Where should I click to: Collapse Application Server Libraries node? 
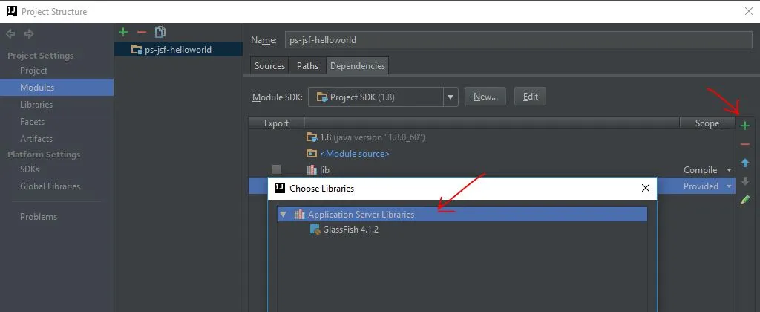point(284,214)
